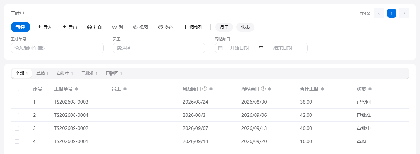Click the 新建 button
Viewport: 420px width, 154px height.
pyautogui.click(x=20, y=27)
